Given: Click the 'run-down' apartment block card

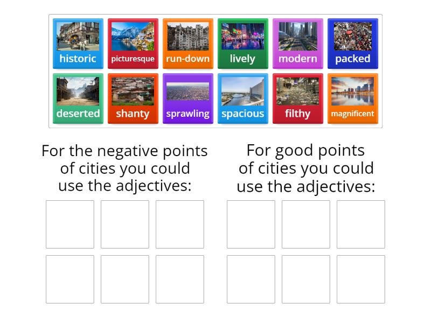Looking at the screenshot, I should click(187, 43).
